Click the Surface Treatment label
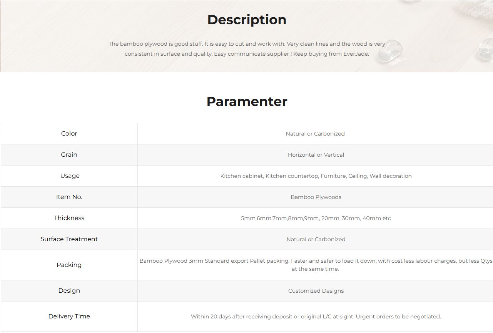493x333 pixels. click(69, 239)
